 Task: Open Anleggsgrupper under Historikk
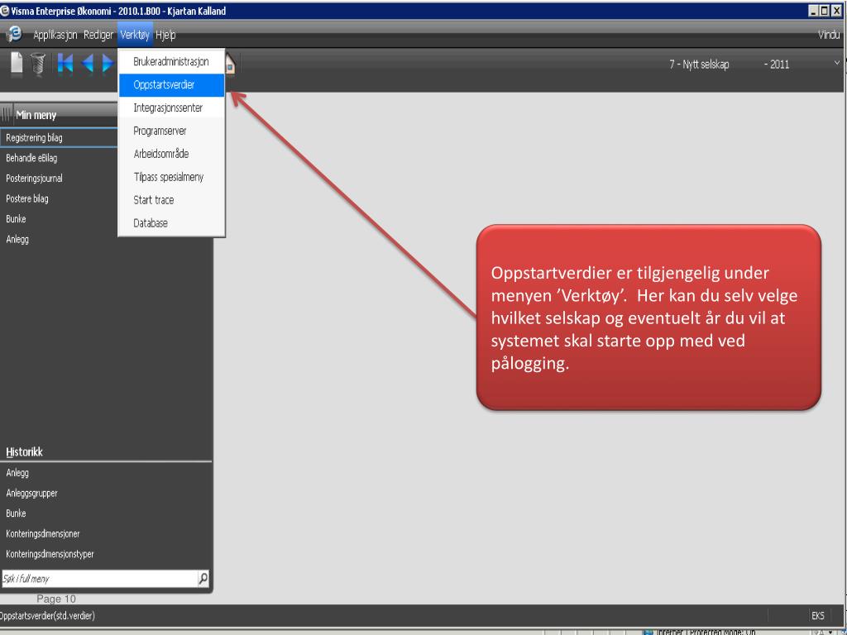click(31, 493)
